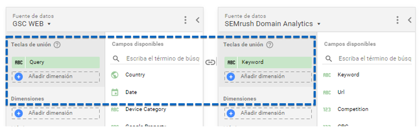419x133 pixels.
Task: Select the Keyword join key chip
Action: pyautogui.click(x=268, y=62)
